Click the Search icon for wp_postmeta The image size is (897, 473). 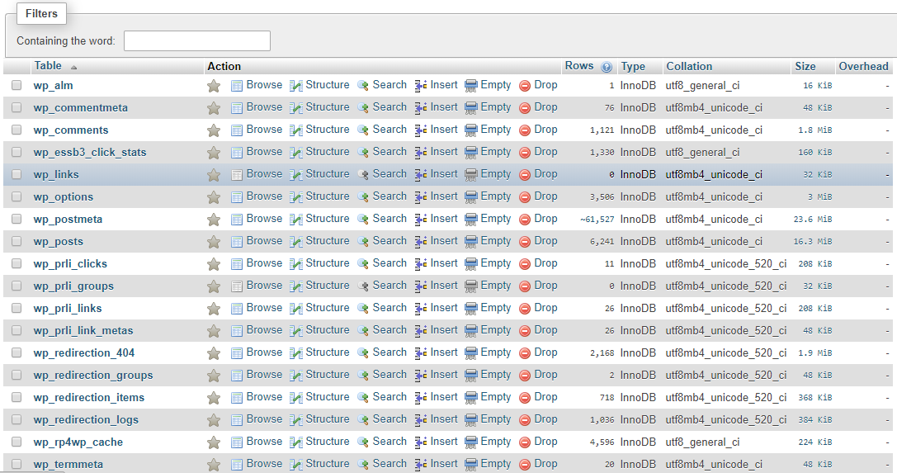[363, 220]
